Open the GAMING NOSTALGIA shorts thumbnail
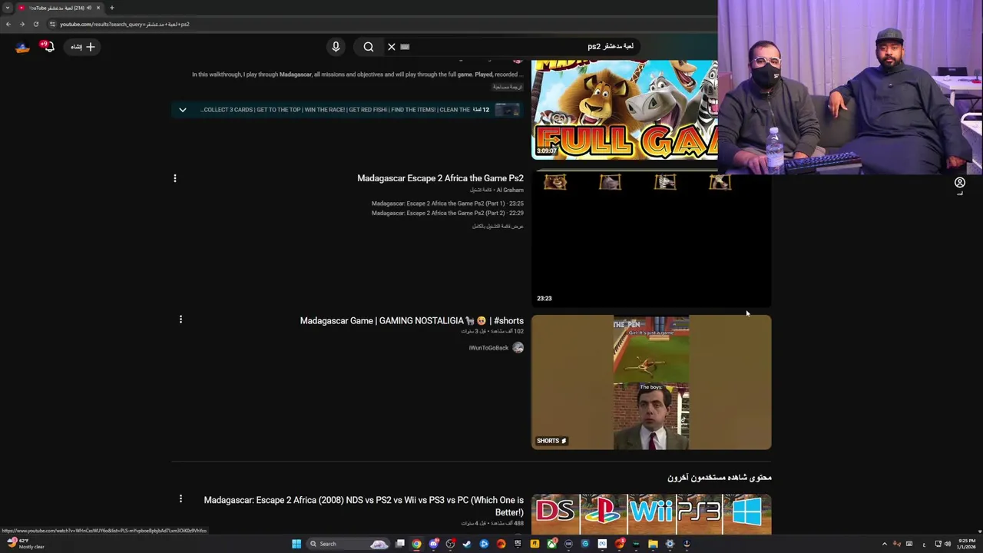Image resolution: width=983 pixels, height=553 pixels. 651,382
